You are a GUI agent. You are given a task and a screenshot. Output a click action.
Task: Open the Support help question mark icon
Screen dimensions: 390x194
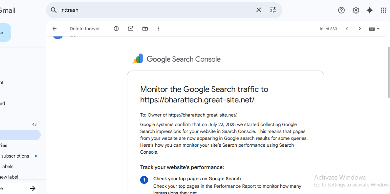pos(341,10)
